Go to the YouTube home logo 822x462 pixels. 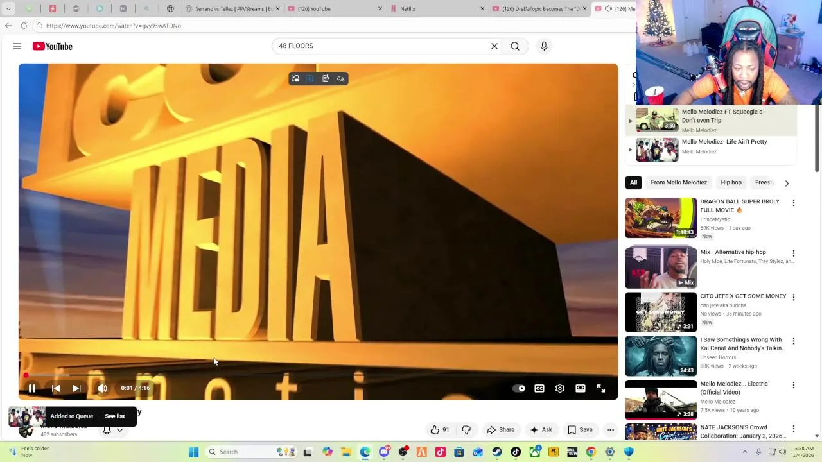point(53,46)
